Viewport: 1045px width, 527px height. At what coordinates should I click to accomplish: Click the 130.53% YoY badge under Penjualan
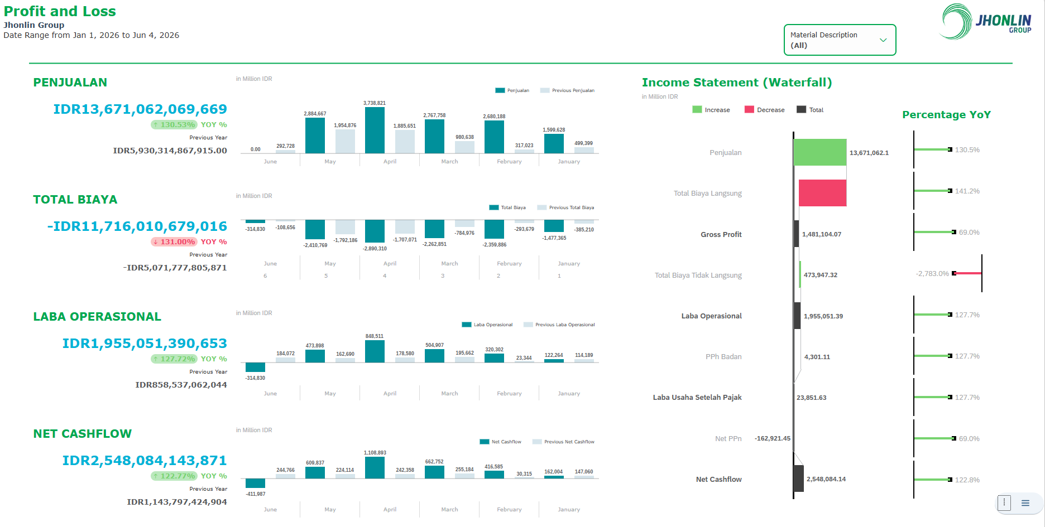174,125
